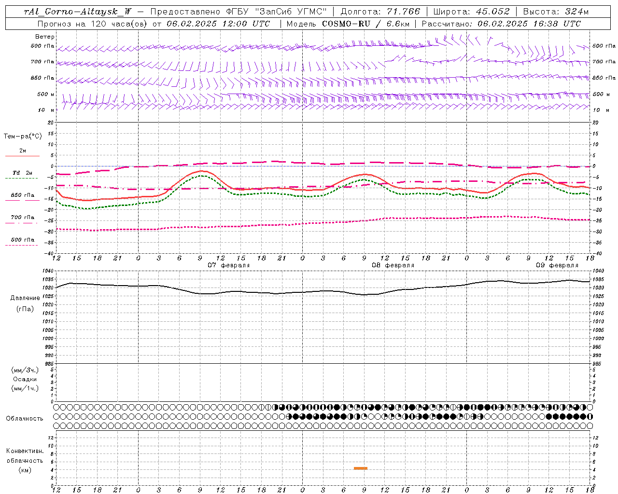Screen dimensions: 618x494
Task: Click the 08 февраля date label
Action: pos(393,265)
